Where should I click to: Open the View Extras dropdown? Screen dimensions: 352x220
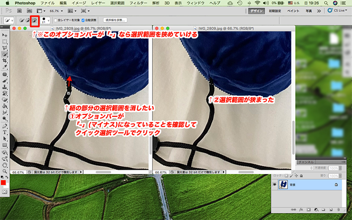[41, 11]
